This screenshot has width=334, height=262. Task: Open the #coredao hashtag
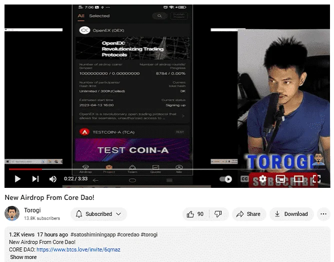(x=128, y=234)
